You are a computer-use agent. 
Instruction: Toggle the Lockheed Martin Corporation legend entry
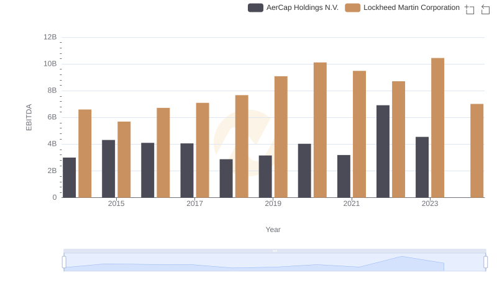point(402,7)
